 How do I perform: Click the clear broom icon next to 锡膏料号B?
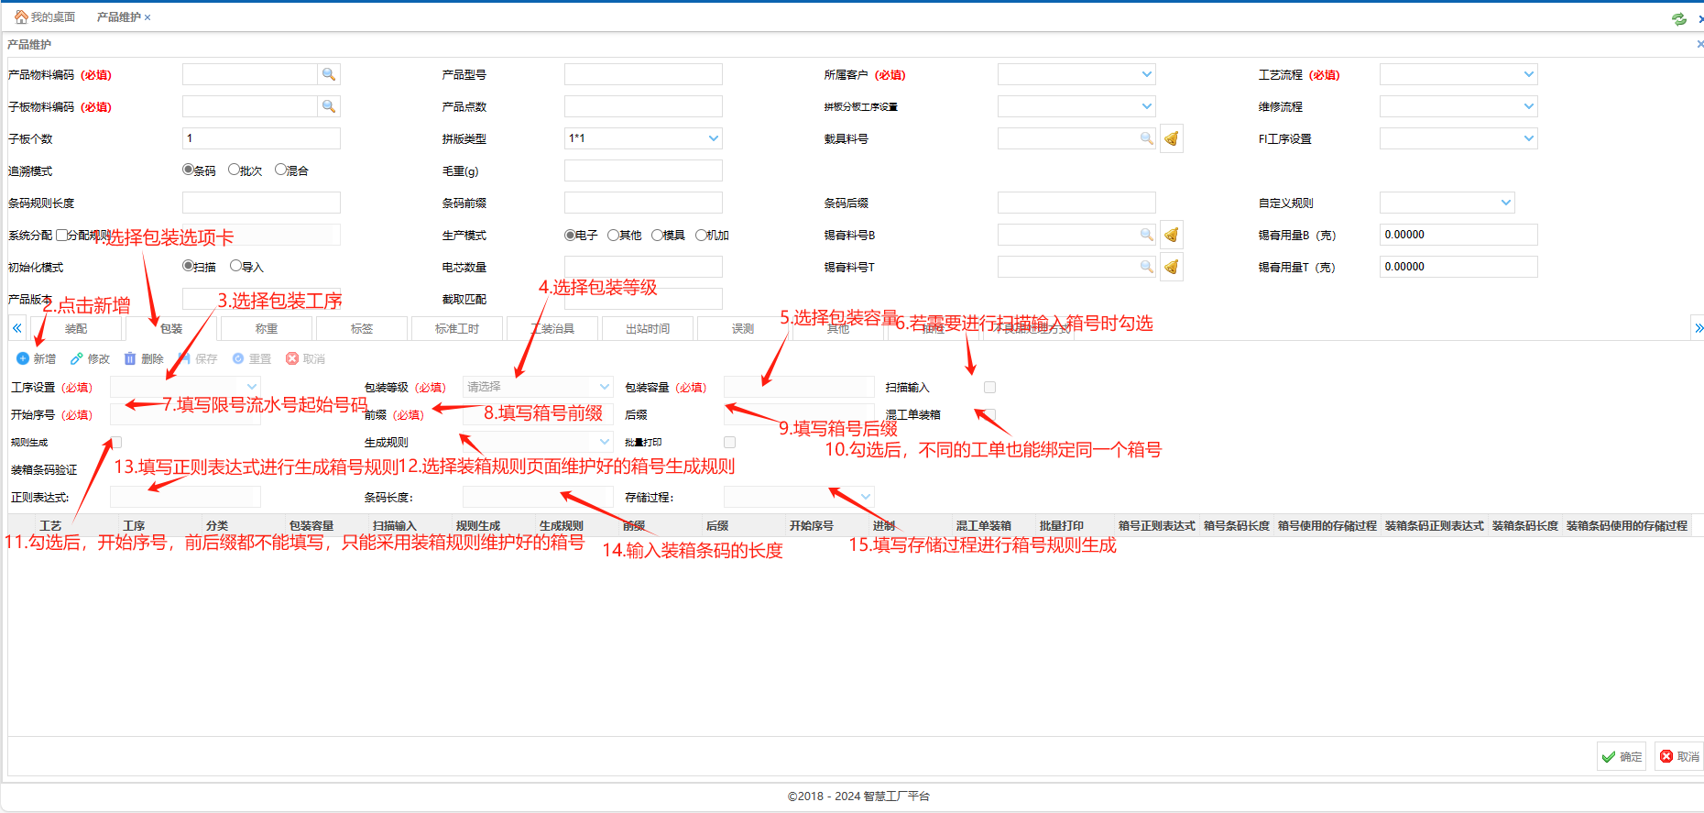[x=1171, y=235]
